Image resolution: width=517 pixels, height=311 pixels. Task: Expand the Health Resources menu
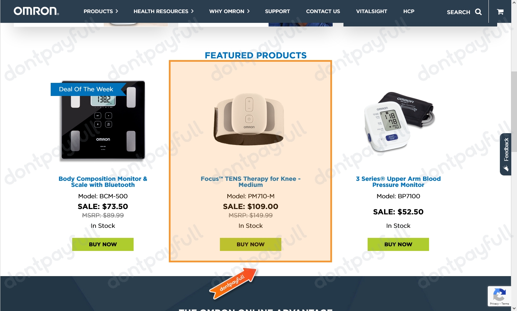[163, 11]
